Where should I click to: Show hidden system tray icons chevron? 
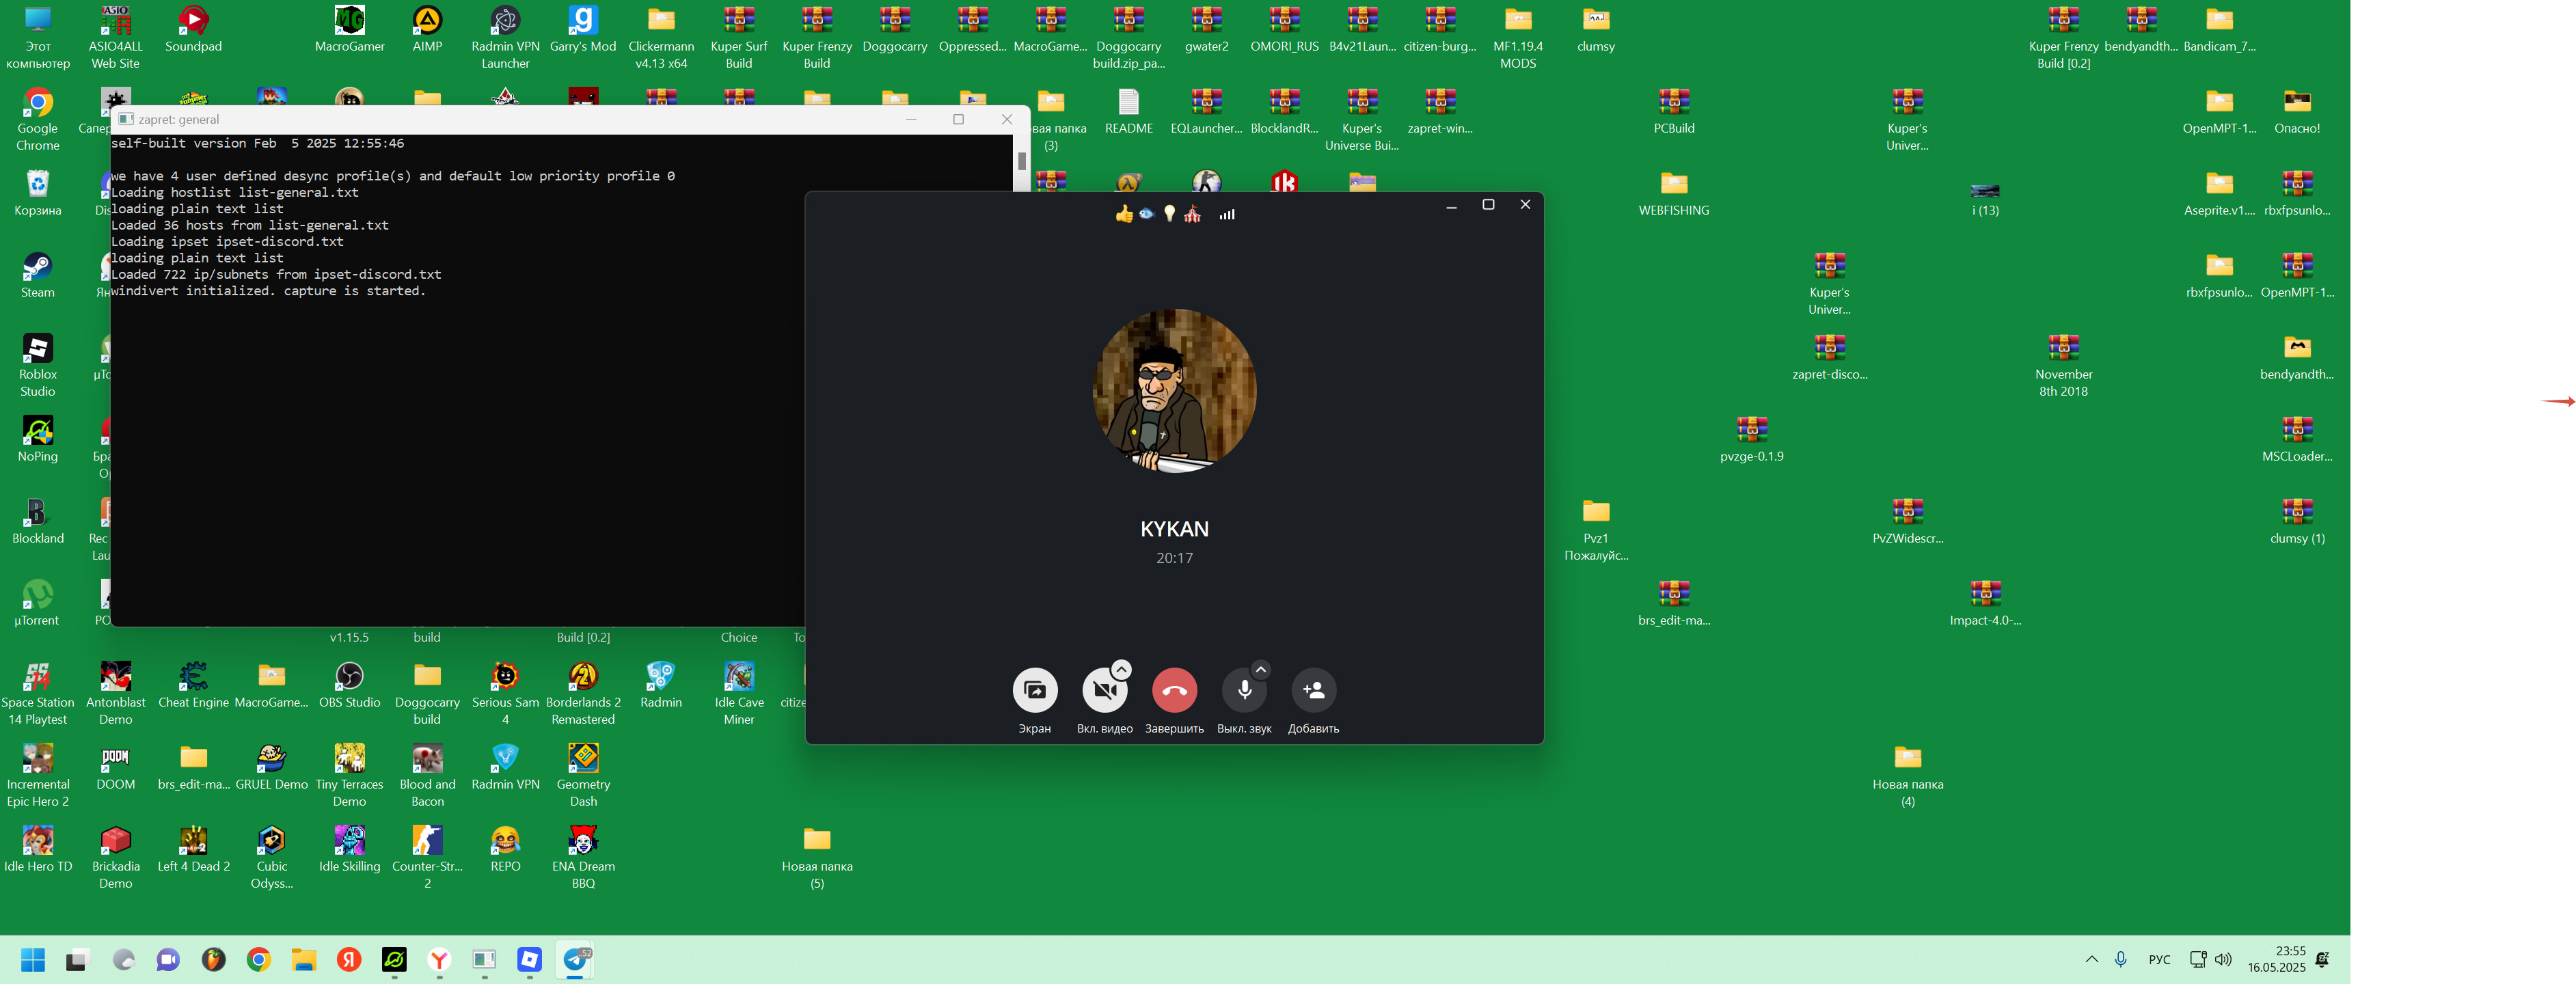(2091, 960)
